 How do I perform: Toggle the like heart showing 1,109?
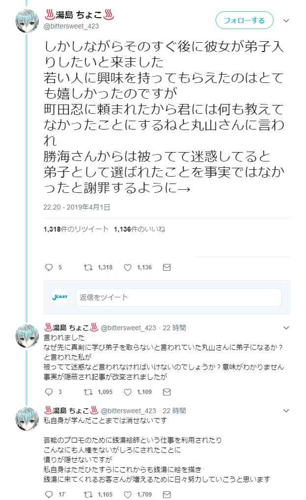pos(128,392)
